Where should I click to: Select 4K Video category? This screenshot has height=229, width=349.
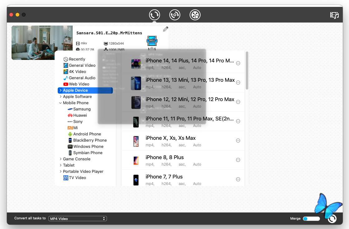point(75,72)
